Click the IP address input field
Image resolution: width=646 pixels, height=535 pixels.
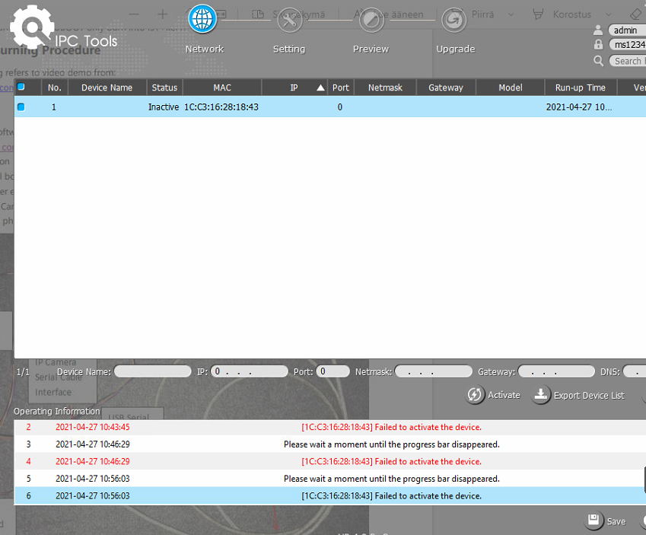(x=250, y=371)
